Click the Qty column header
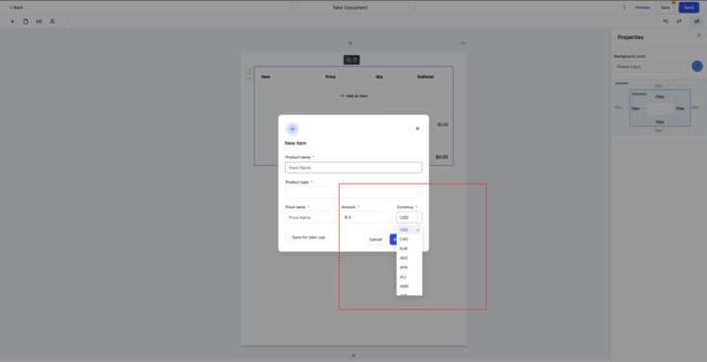The image size is (707, 362). (379, 77)
